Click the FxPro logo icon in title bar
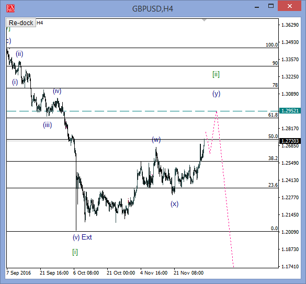 pyautogui.click(x=10, y=8)
